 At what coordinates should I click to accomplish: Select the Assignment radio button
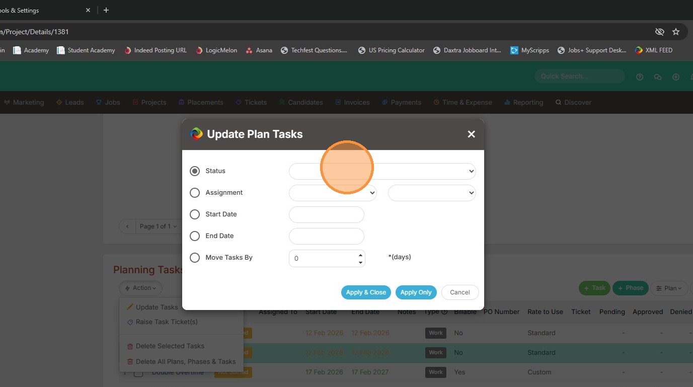coord(195,193)
